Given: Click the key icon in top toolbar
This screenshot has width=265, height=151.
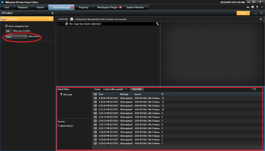Looking at the screenshot, I should [257, 7].
